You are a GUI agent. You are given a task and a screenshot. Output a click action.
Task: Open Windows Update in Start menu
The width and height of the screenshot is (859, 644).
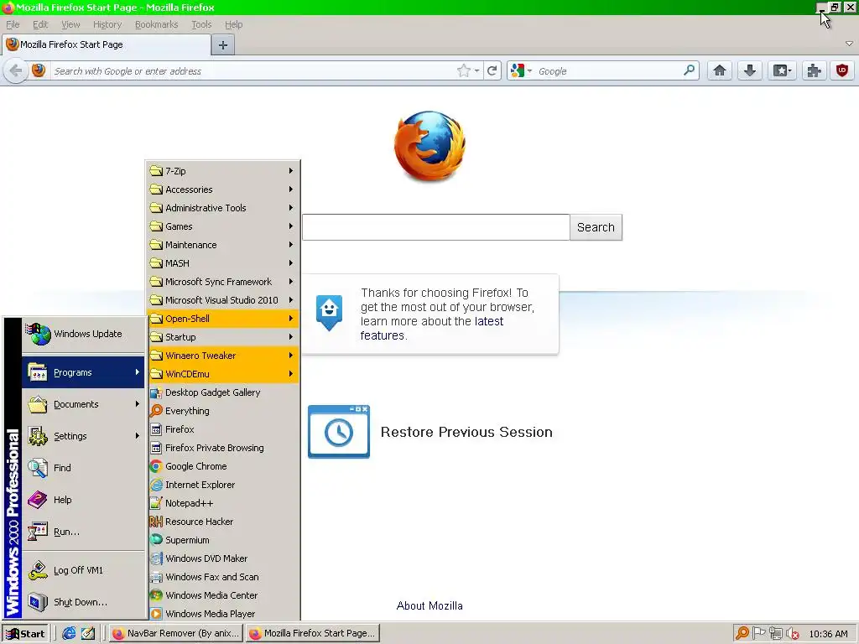[83, 334]
